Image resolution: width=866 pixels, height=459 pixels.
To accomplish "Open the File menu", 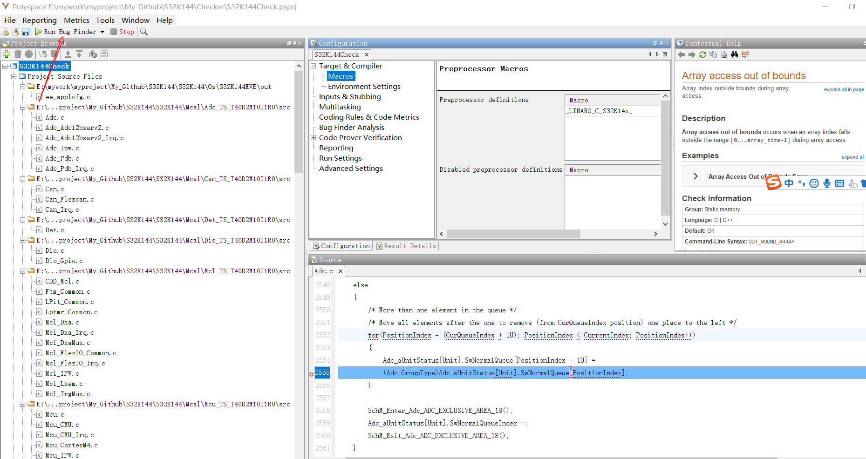I will (10, 20).
